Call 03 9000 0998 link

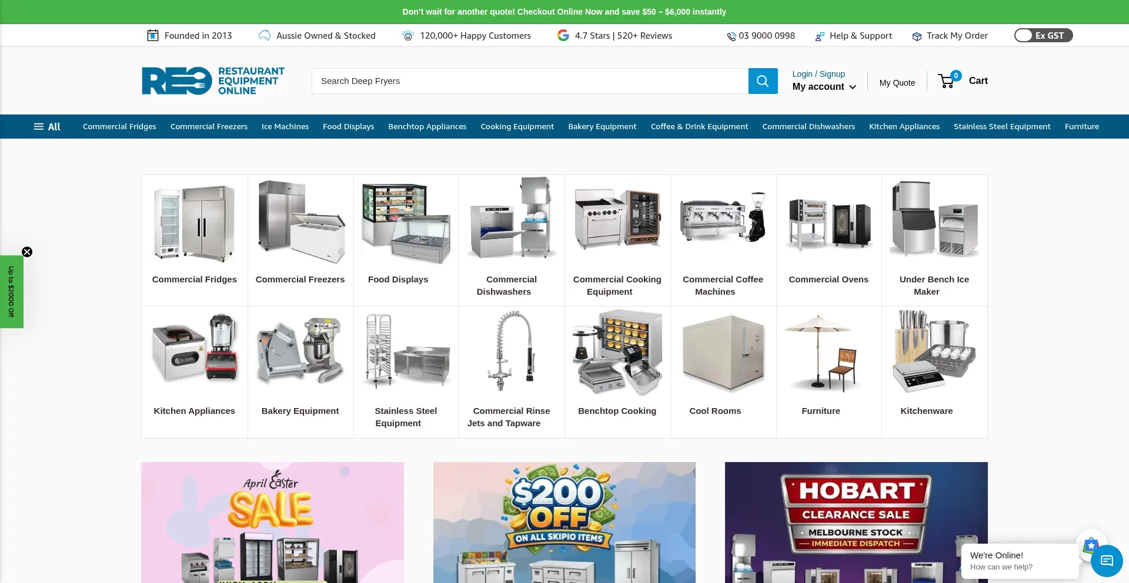(766, 36)
